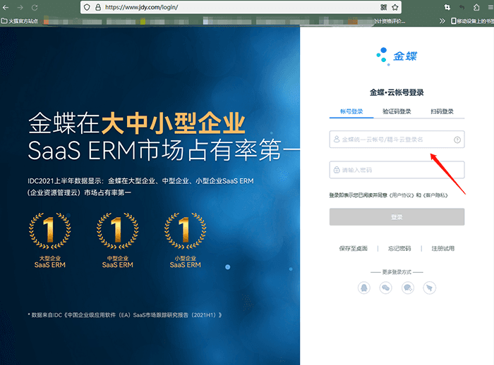Focus the 请输入密码 password field
The width and height of the screenshot is (494, 365).
tap(397, 170)
